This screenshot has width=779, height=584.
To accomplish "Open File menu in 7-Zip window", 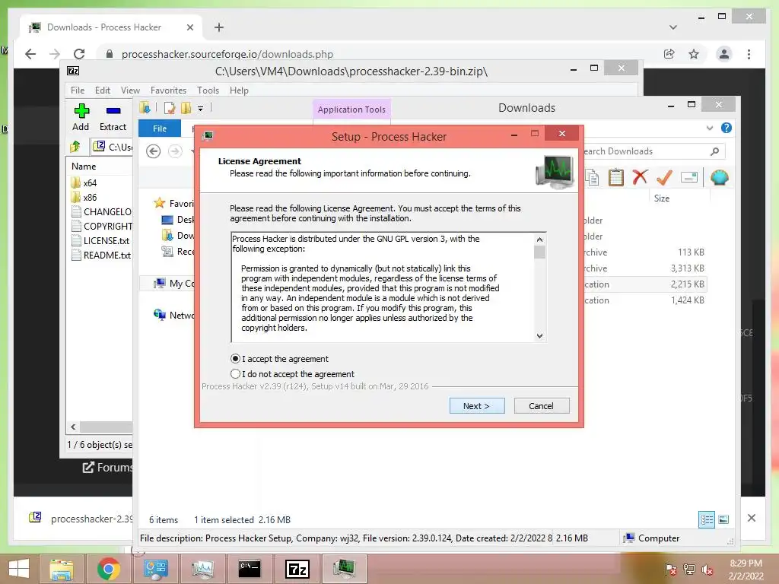I will [78, 90].
